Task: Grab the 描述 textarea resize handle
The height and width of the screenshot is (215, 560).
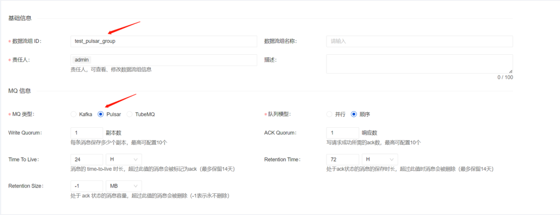Action: 510,71
